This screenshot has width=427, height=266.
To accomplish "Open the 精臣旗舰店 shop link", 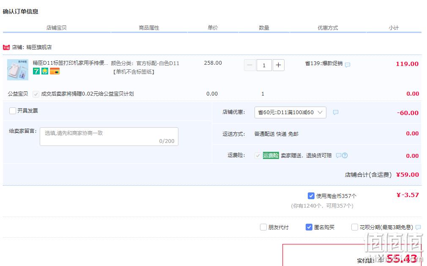I will 39,47.
